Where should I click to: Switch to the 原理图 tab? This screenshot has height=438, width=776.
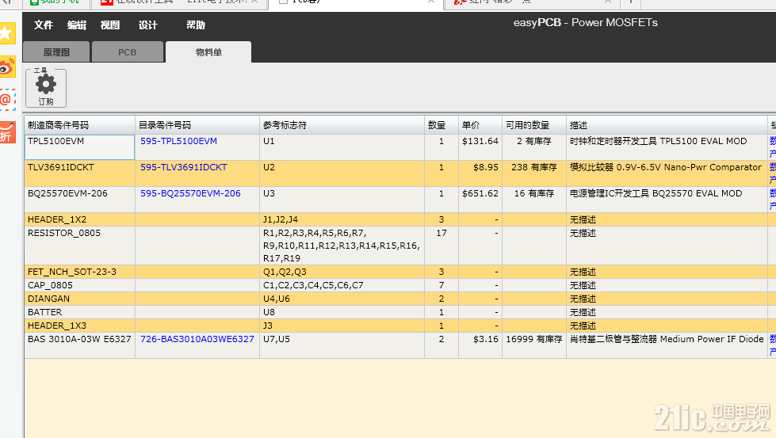[56, 52]
